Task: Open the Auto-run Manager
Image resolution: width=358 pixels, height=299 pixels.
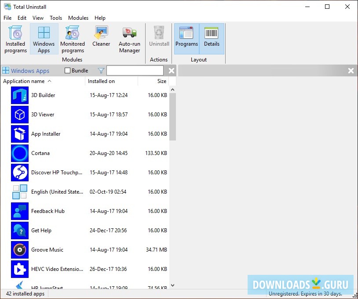Action: pos(129,40)
